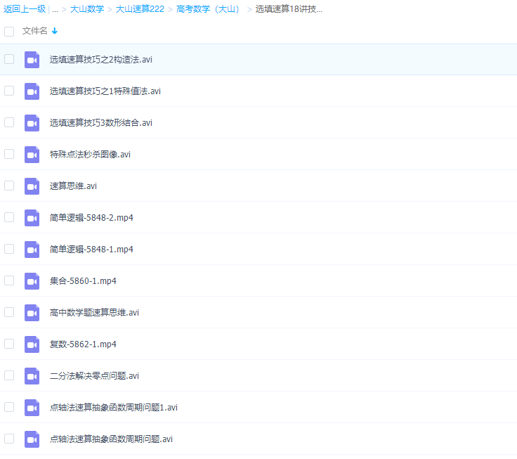
Task: Select checkbox for 简单逻辑-5848-1.mp4
Action: coord(9,249)
